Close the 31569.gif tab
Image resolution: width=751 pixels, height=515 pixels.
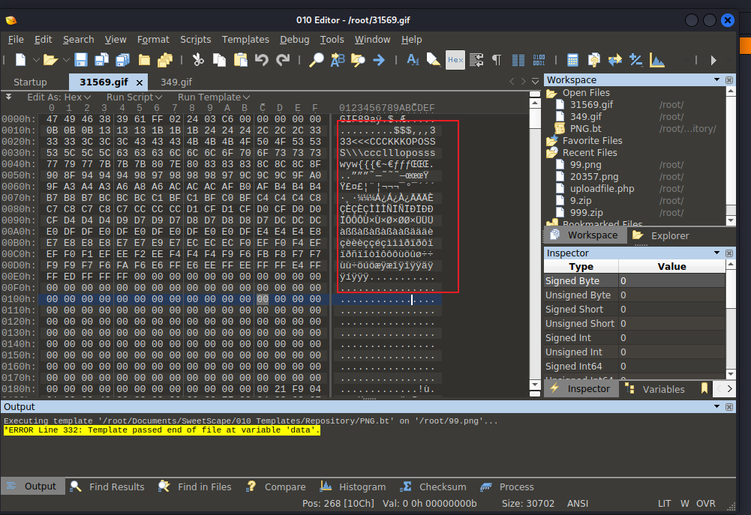pos(140,82)
